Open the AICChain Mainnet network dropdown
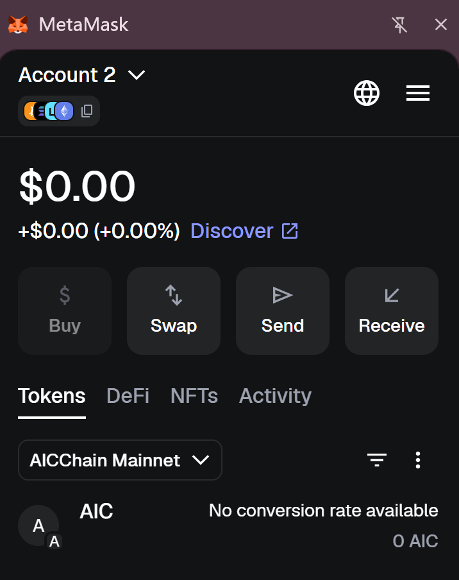Screen dimensions: 459x580 [x=120, y=460]
